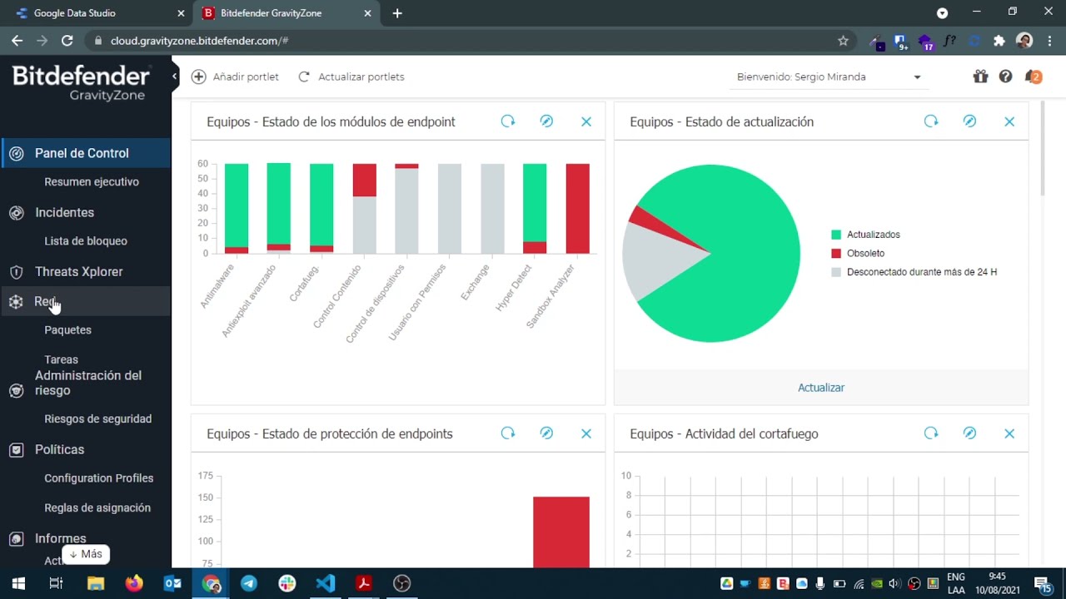Open the help question mark icon
Screen dimensions: 1066x599
point(1006,77)
